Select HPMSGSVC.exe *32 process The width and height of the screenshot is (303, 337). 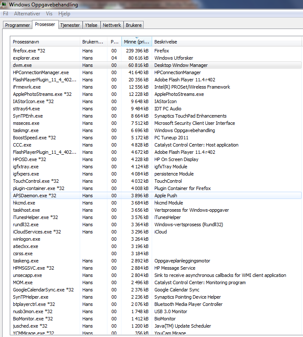click(156, 268)
